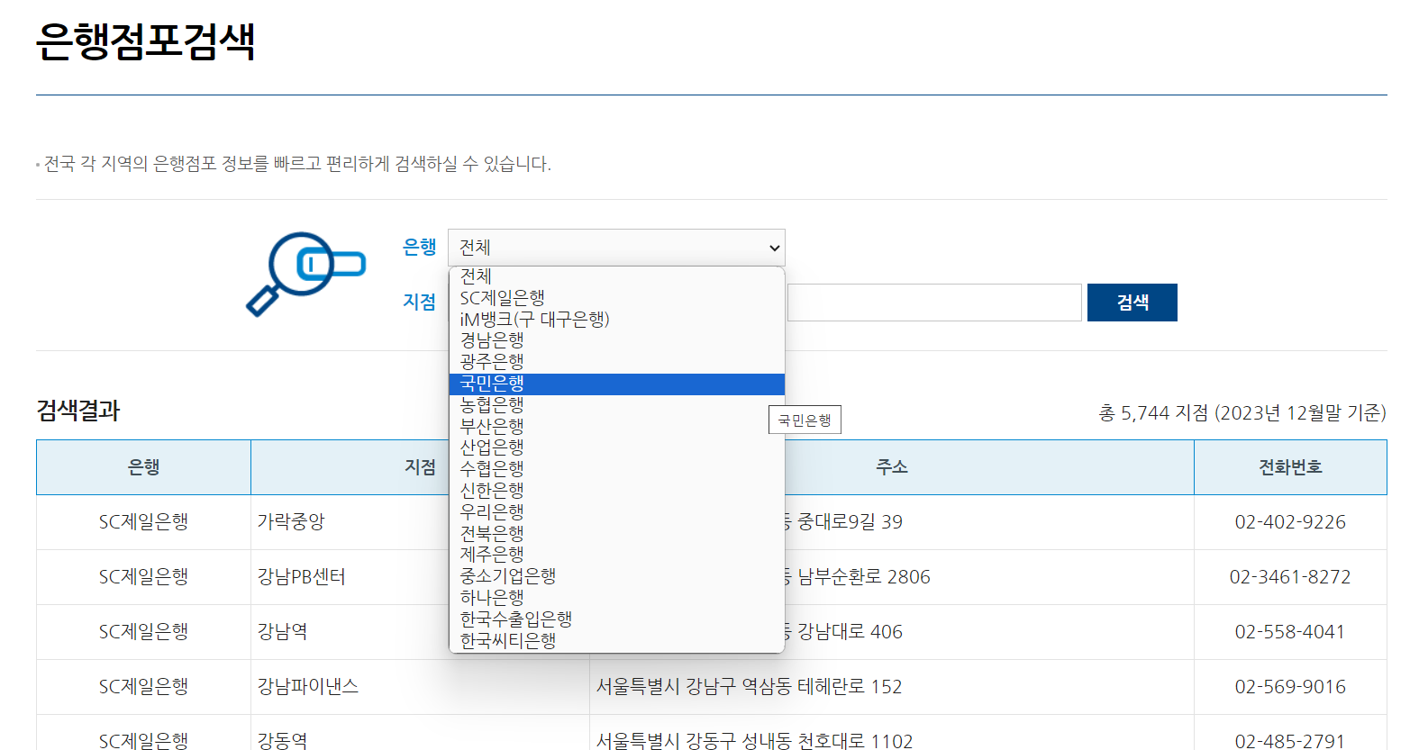Click branch name 강동역
This screenshot has width=1419, height=750.
pos(282,741)
